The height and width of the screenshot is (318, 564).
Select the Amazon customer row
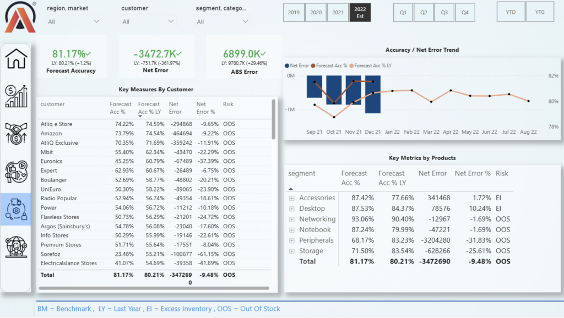click(138, 133)
